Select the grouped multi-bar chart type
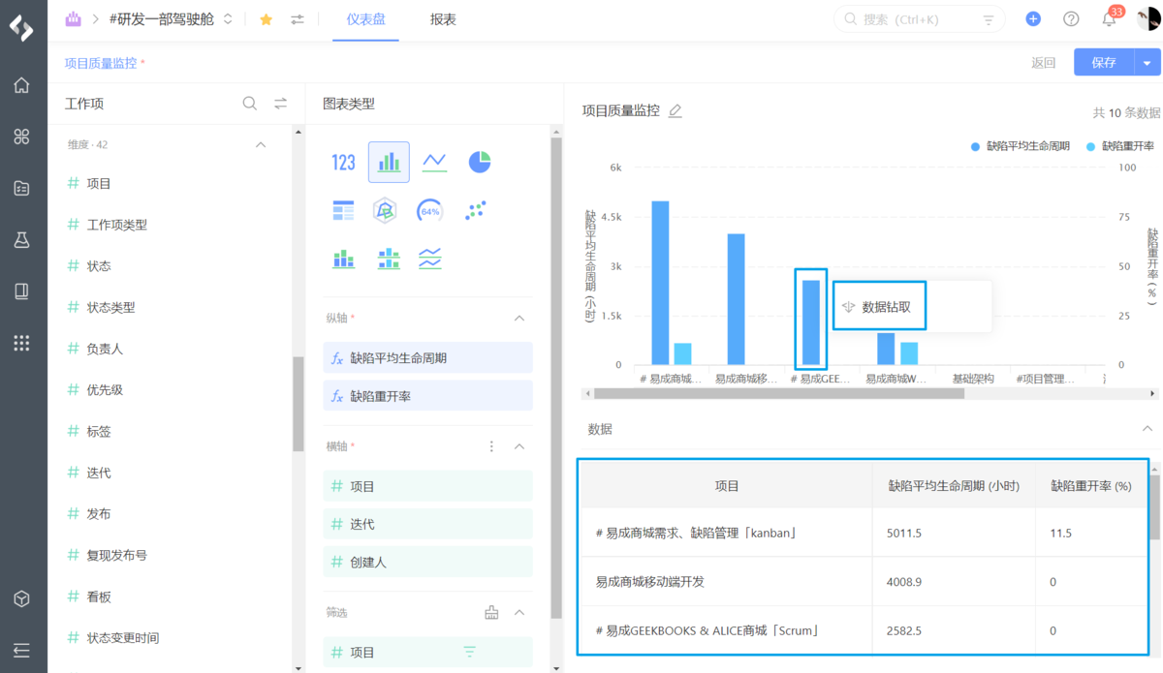 [x=389, y=258]
